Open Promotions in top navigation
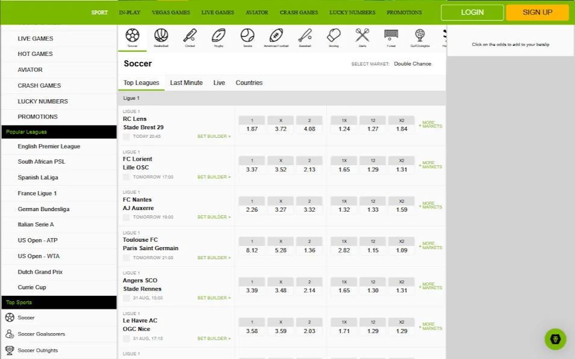The height and width of the screenshot is (359, 575). coord(404,13)
